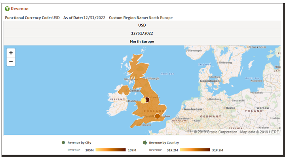Click the Revenue by Country legend shape icon
The height and width of the screenshot is (157, 285).
tap(145, 143)
